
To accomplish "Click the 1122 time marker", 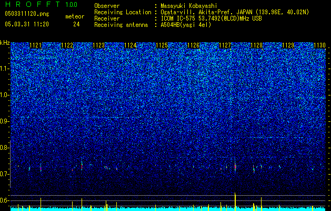I will 67,45.
